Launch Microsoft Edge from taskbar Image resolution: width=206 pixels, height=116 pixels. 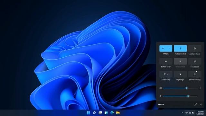point(112,113)
